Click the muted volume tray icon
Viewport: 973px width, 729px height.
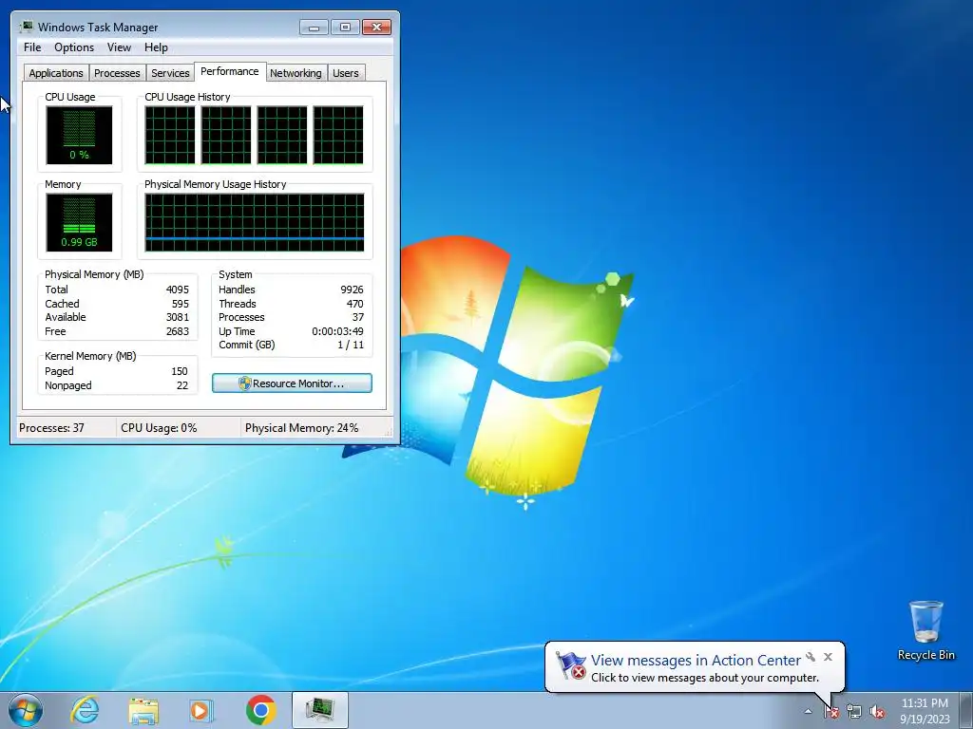(877, 712)
